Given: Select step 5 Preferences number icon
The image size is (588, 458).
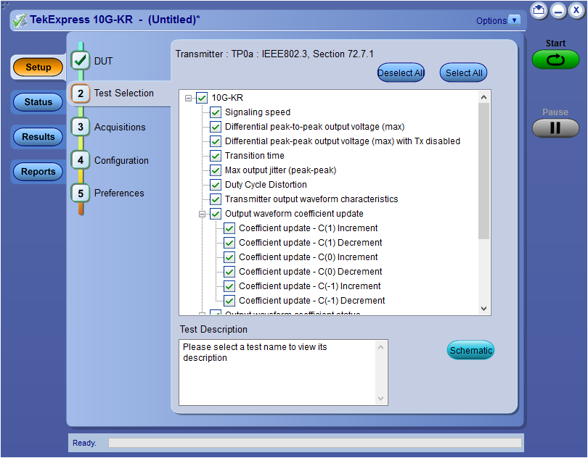Looking at the screenshot, I should tap(81, 193).
